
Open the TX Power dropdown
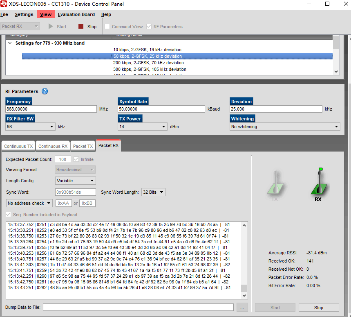142,127
